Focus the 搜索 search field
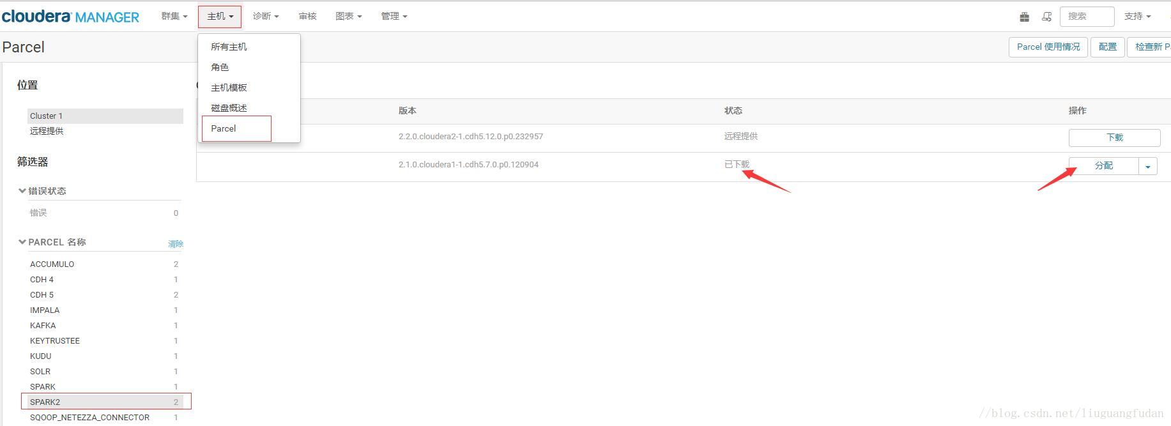The width and height of the screenshot is (1171, 426). coord(1087,17)
